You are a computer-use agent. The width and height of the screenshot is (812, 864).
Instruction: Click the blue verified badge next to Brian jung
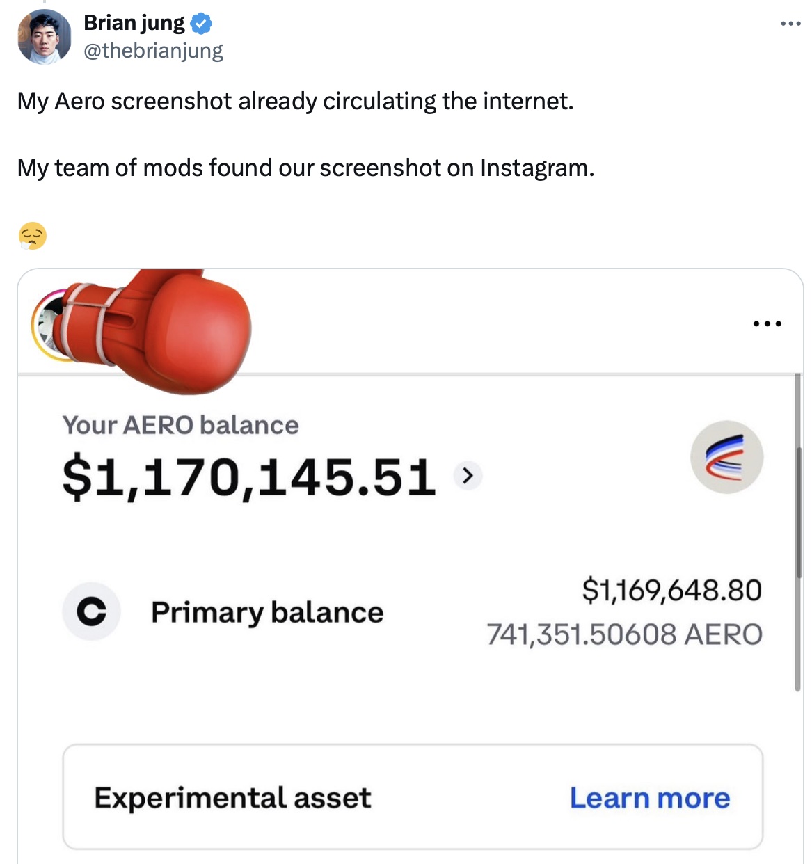[200, 22]
